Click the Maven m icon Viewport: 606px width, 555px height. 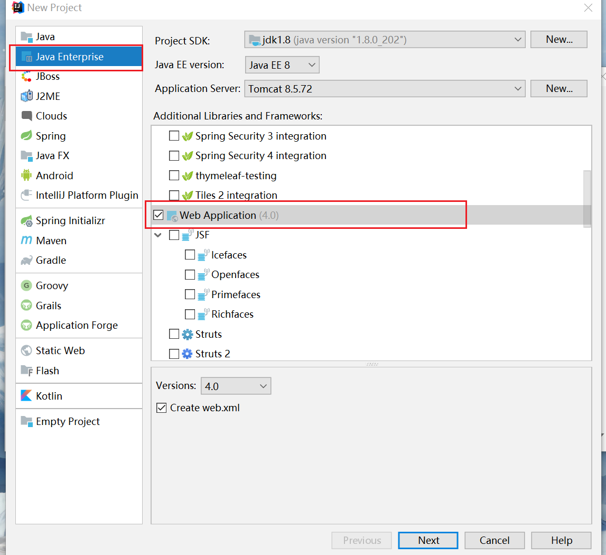point(26,240)
